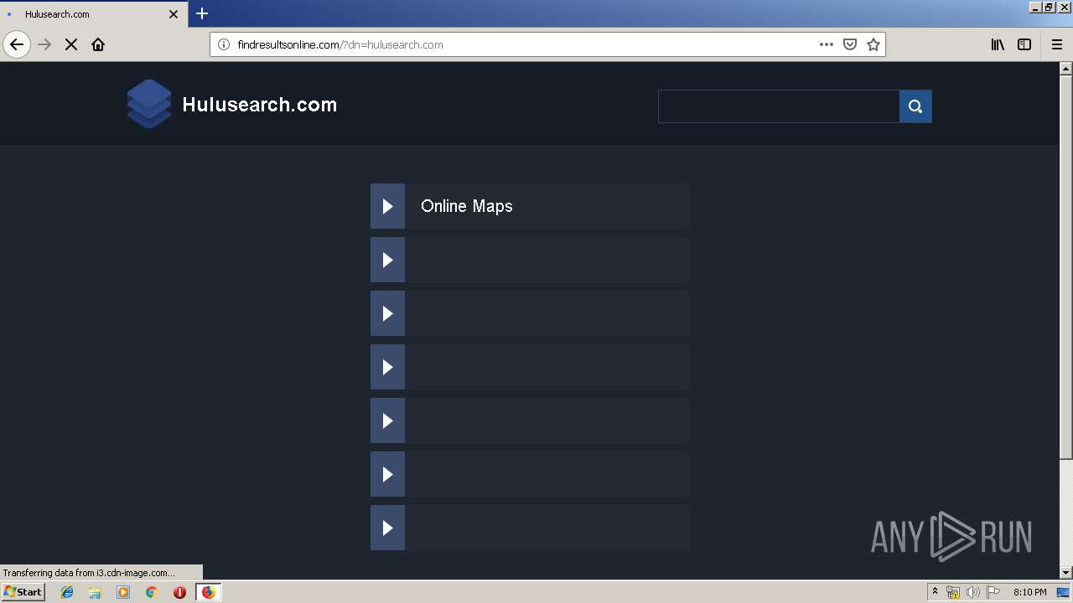
Task: Select the Firefox taskbar button
Action: click(x=209, y=592)
